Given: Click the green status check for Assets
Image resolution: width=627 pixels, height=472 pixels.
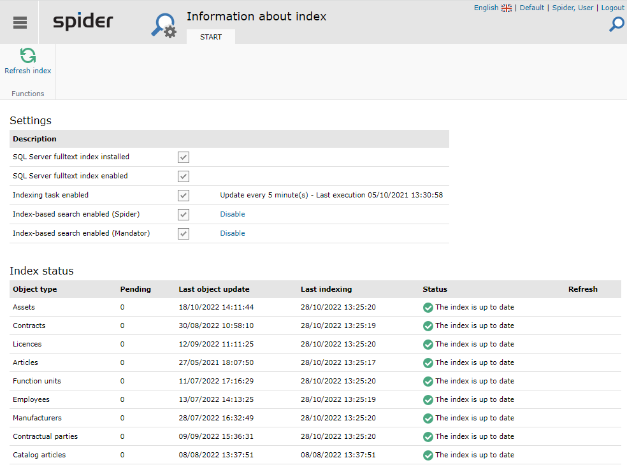Looking at the screenshot, I should pyautogui.click(x=428, y=307).
